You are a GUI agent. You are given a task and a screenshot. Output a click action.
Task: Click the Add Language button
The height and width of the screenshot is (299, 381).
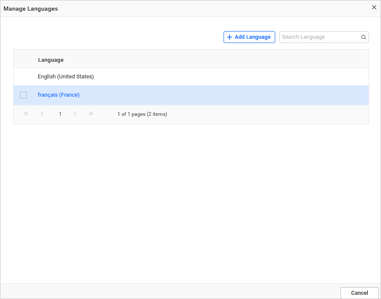tap(249, 37)
